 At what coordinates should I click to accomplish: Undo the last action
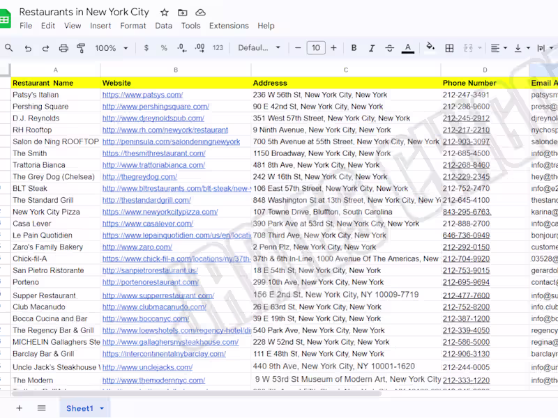(28, 48)
